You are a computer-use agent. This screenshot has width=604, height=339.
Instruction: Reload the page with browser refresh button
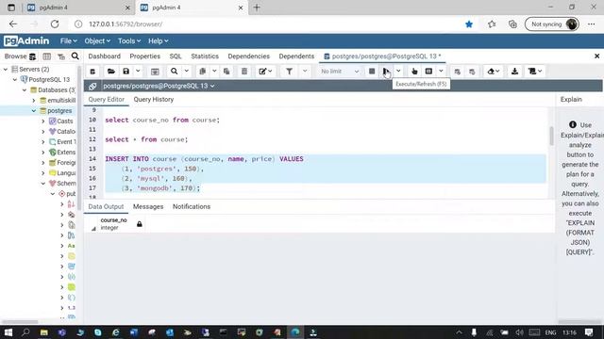55,24
